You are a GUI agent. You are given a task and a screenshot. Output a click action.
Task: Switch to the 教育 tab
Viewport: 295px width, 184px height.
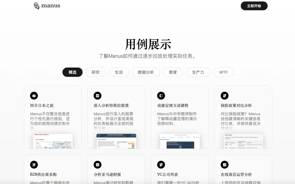173,72
